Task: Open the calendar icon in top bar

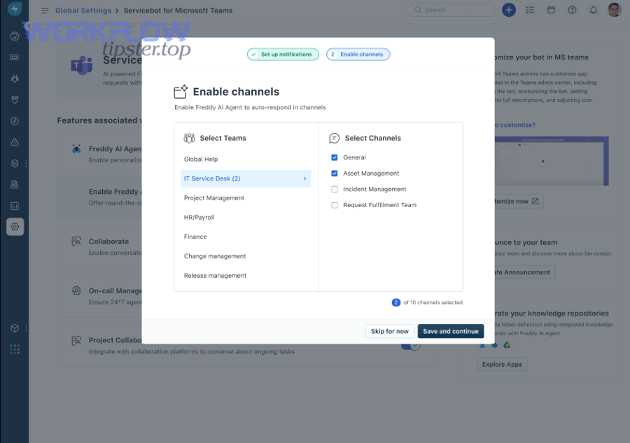Action: [552, 10]
